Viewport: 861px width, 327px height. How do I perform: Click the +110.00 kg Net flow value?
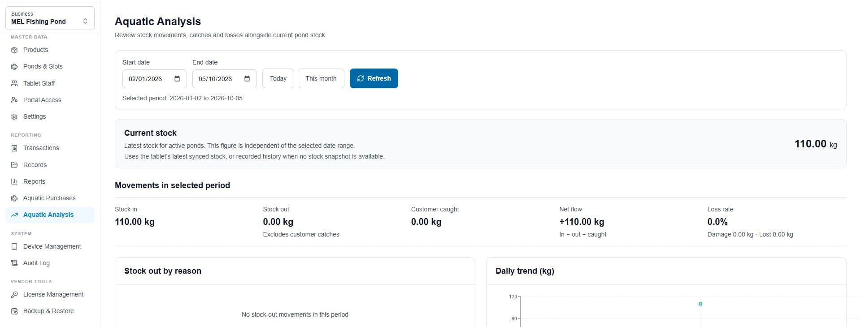[582, 222]
